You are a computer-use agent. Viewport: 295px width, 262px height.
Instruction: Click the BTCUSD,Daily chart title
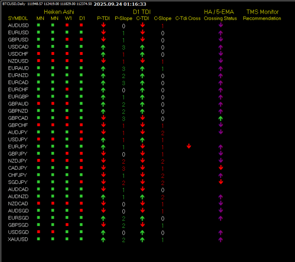(x=14, y=4)
